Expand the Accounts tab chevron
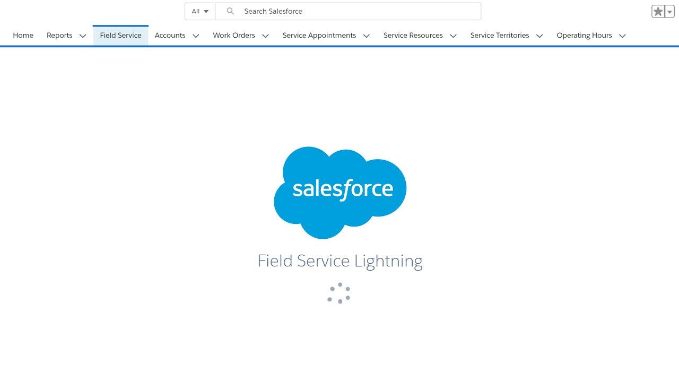Viewport: 679px width, 382px height. (196, 36)
